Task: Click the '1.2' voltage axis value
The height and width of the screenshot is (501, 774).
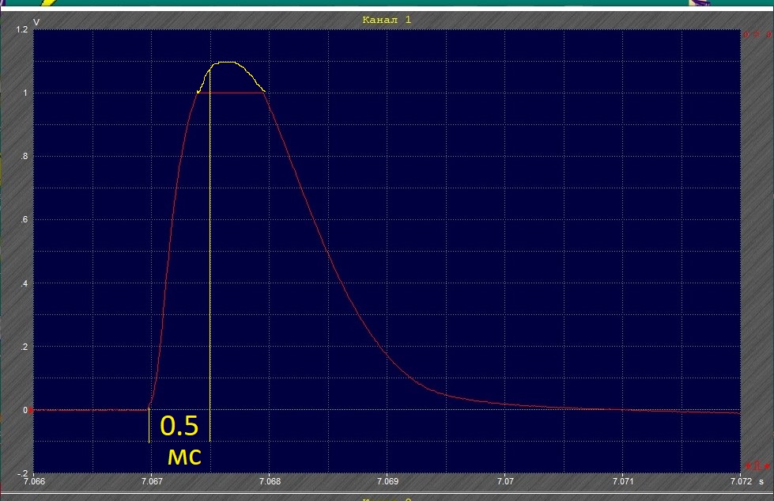Action: (22, 29)
